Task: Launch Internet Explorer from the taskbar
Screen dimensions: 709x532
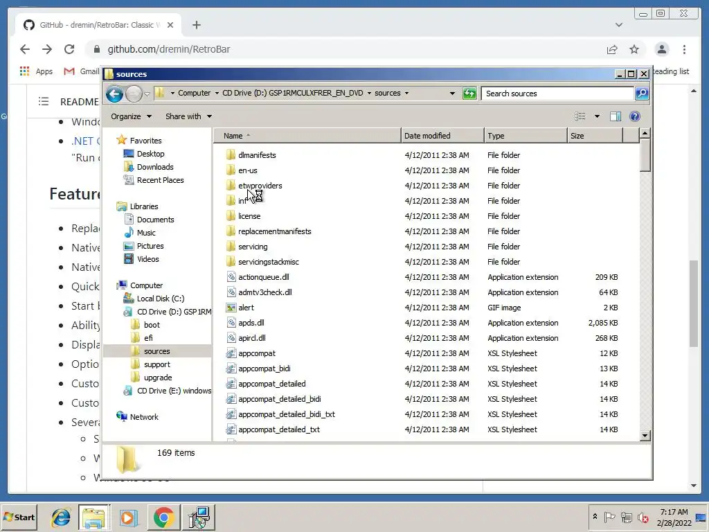Action: (61, 517)
